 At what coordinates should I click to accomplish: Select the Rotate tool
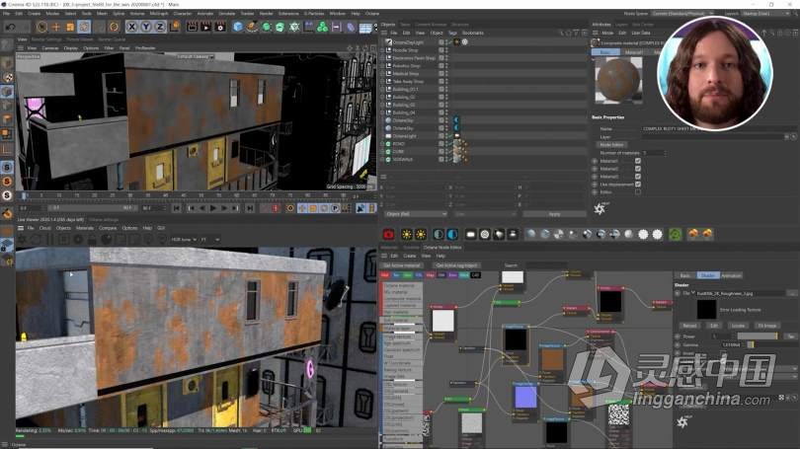pyautogui.click(x=84, y=27)
